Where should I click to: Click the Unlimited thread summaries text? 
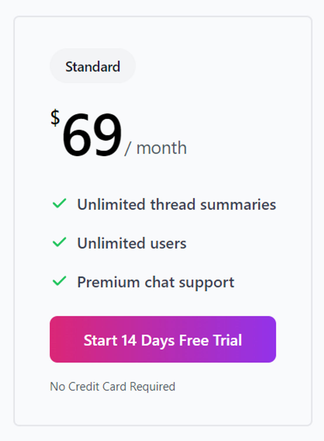177,204
